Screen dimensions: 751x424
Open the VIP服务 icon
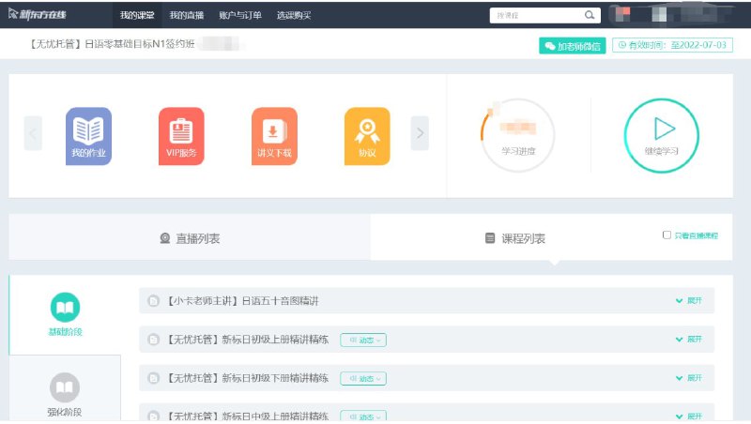181,136
